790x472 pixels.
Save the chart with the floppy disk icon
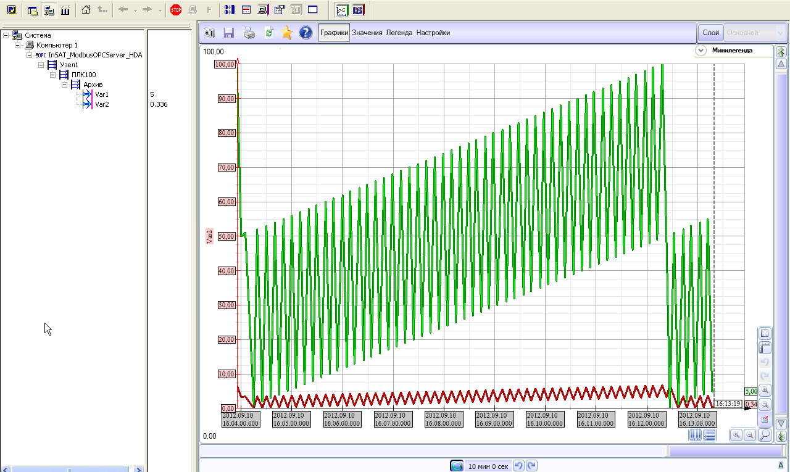(229, 33)
